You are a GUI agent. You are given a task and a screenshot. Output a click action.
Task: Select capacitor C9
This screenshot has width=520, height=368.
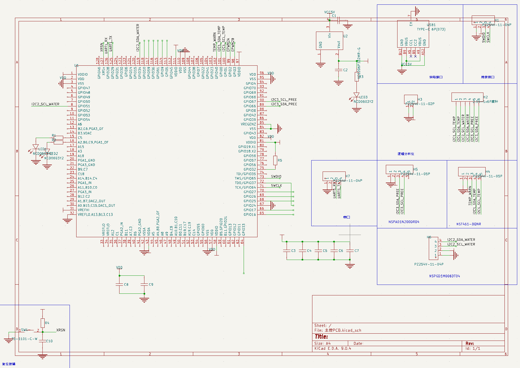point(144,285)
